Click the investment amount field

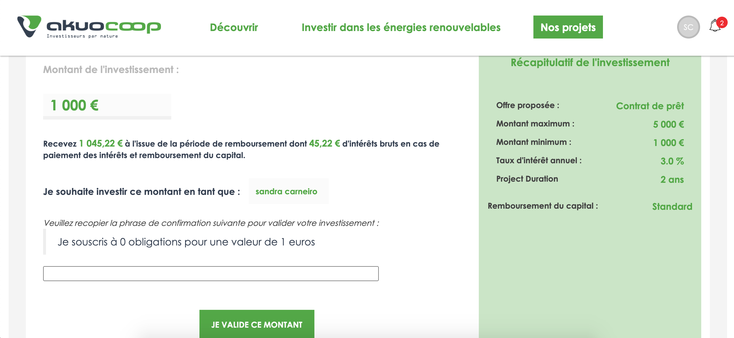(107, 105)
